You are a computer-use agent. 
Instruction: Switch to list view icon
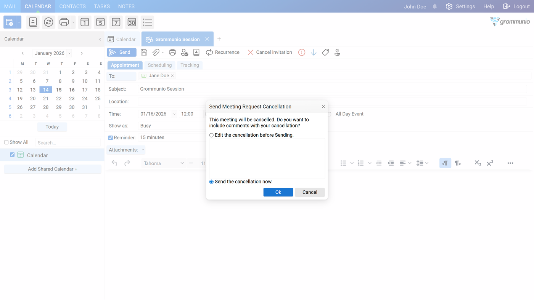point(147,22)
